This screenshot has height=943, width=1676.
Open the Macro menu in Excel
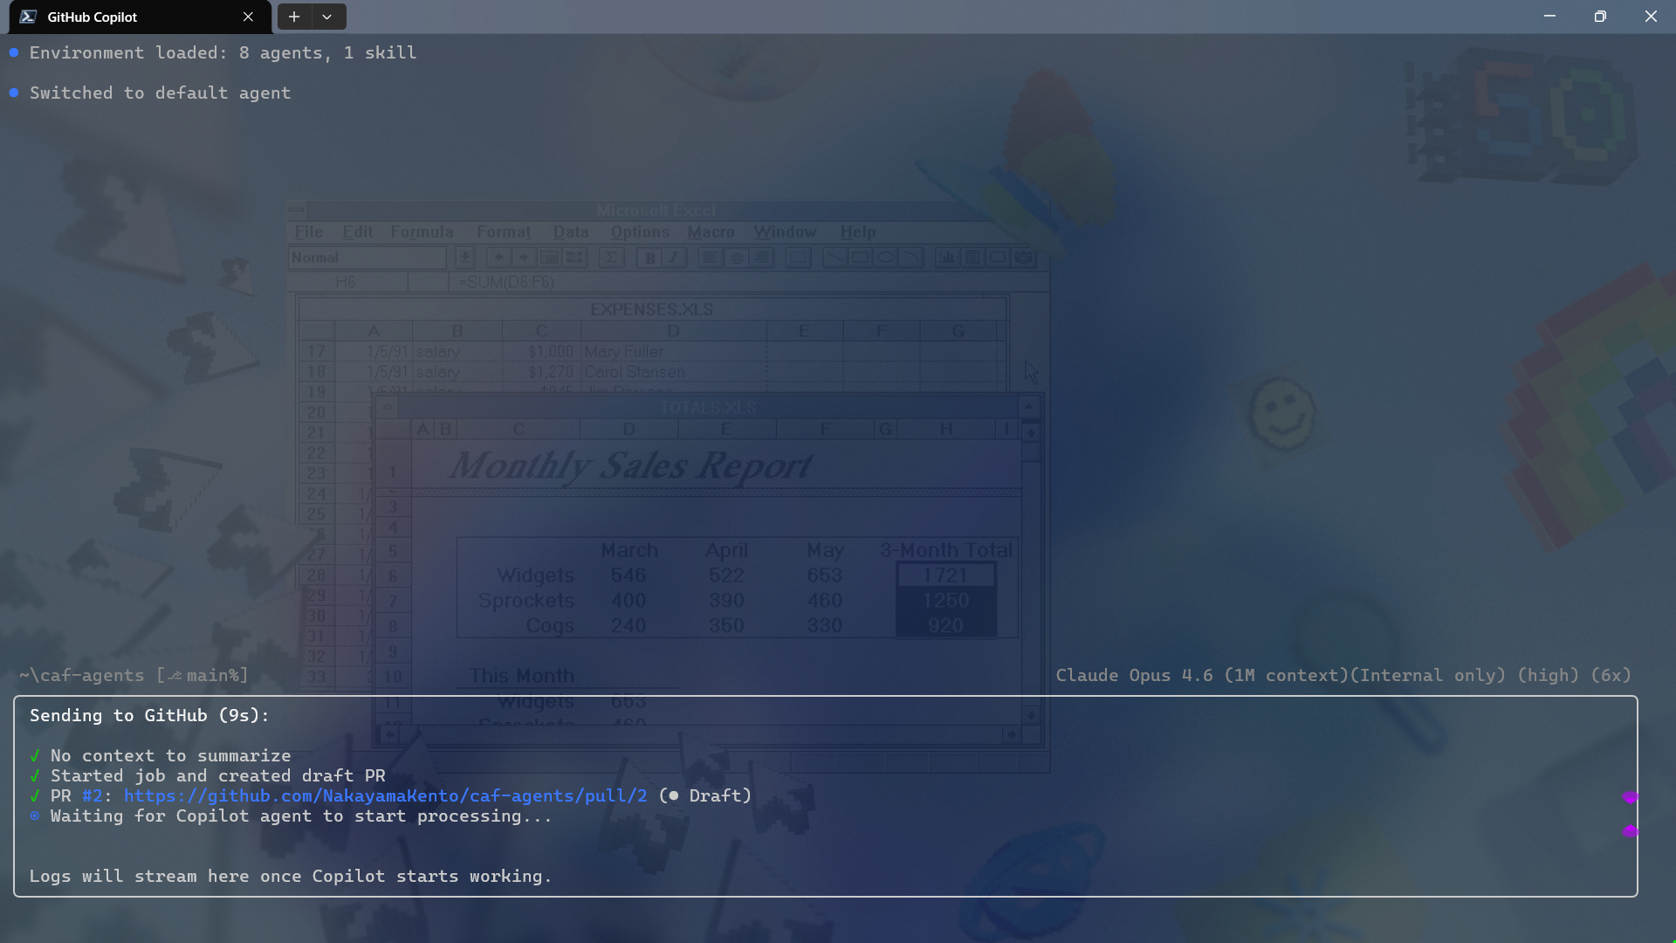point(711,232)
